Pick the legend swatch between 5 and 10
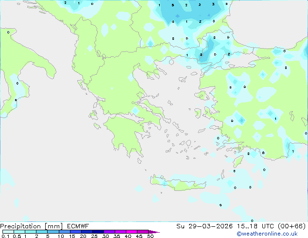Viewport: 308px width, 238px height. click(x=53, y=232)
